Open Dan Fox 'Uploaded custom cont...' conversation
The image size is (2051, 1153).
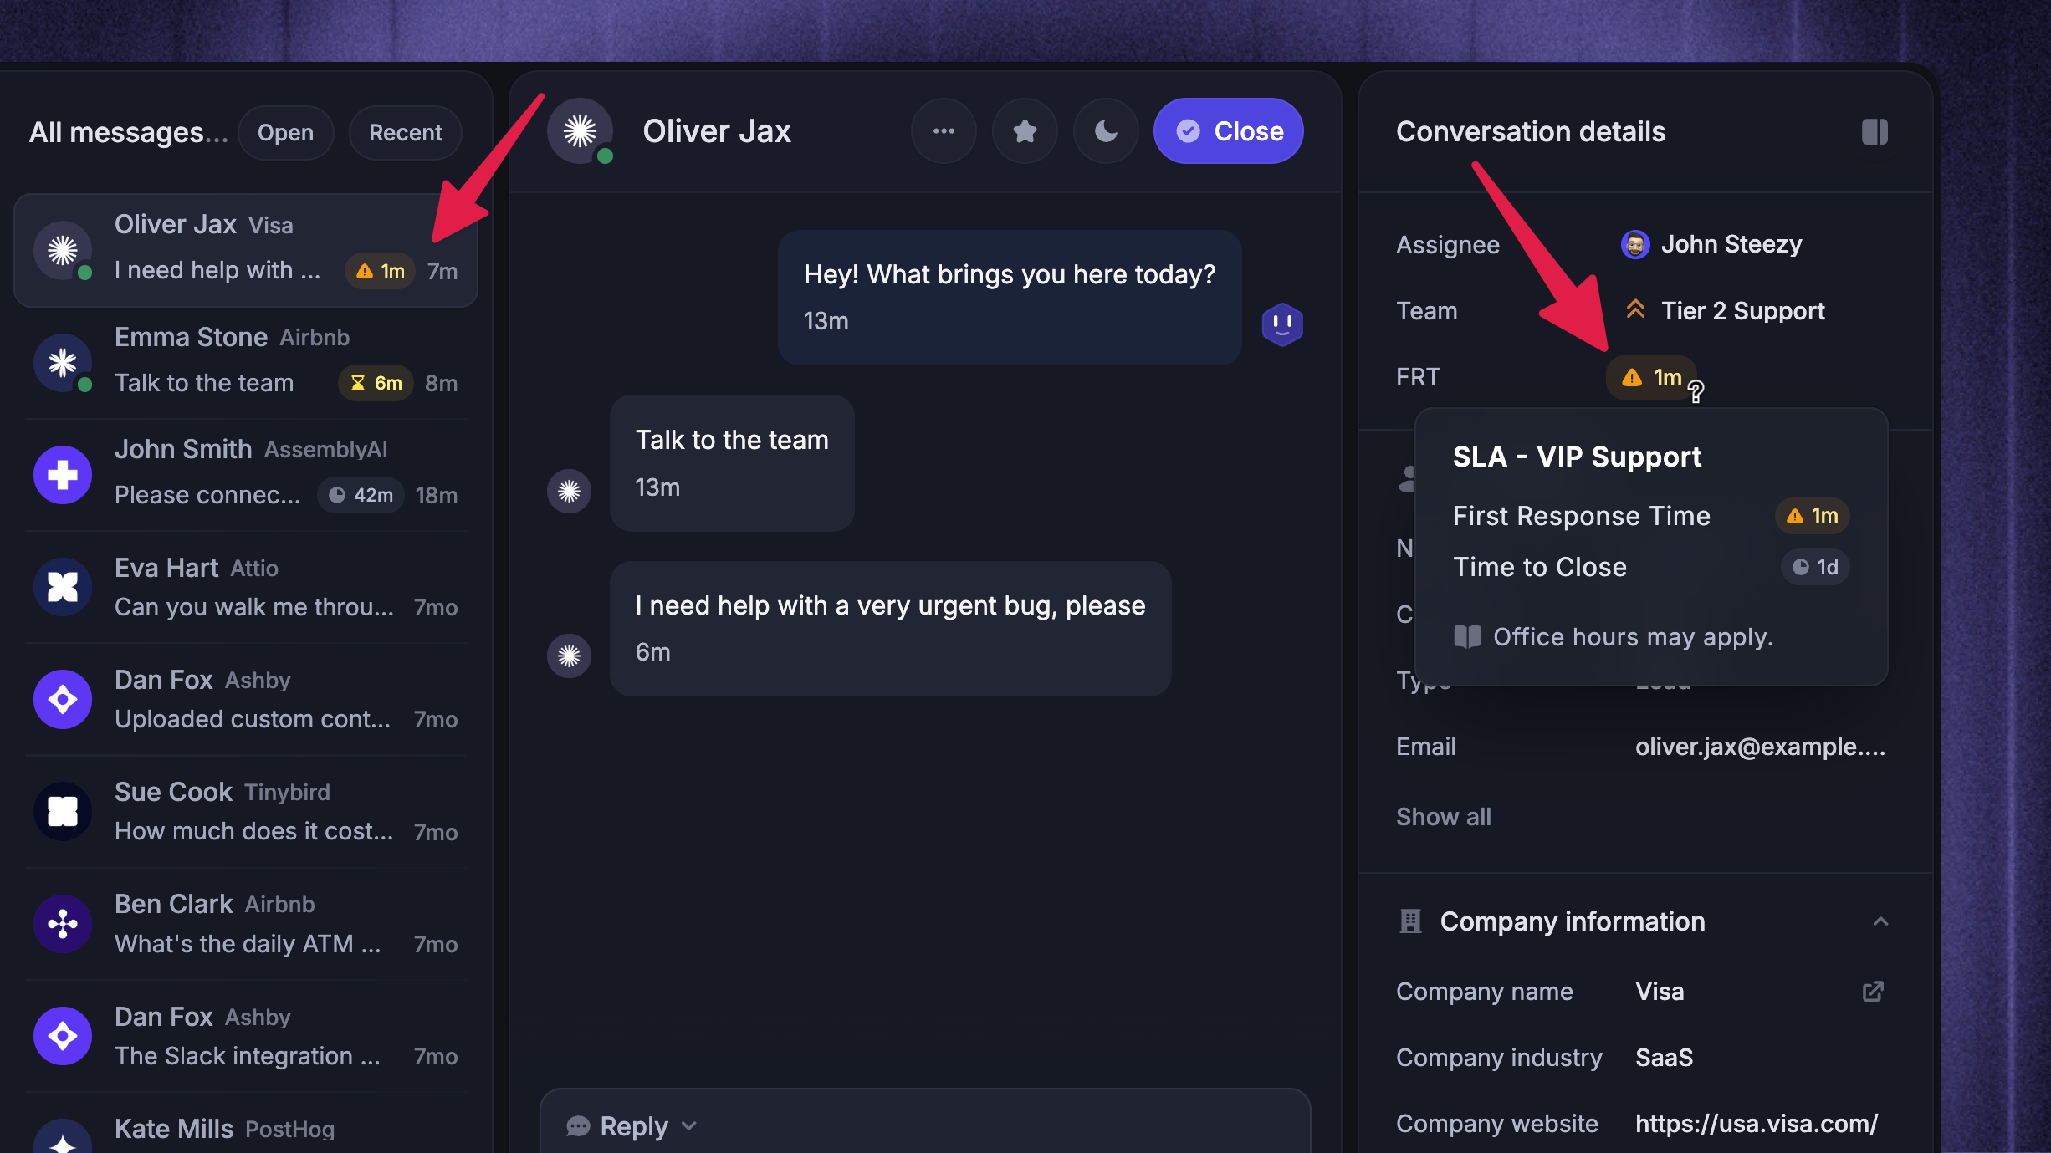246,699
